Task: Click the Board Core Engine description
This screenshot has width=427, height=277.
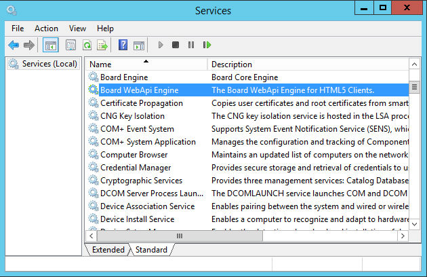Action: pos(245,77)
